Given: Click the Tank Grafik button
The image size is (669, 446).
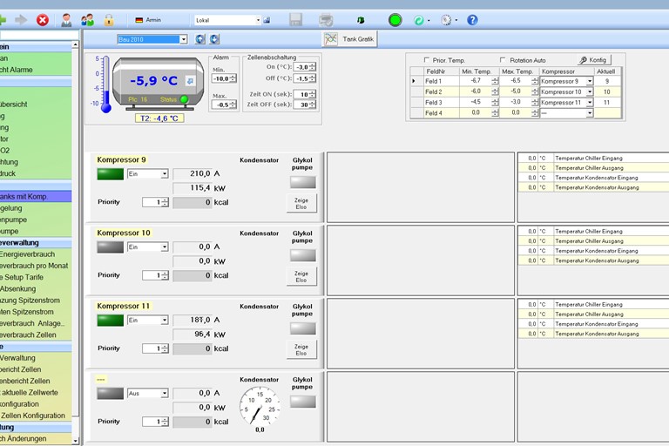Looking at the screenshot, I should coord(349,39).
